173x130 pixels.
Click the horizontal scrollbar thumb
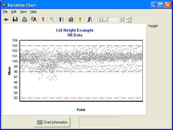pos(105,19)
